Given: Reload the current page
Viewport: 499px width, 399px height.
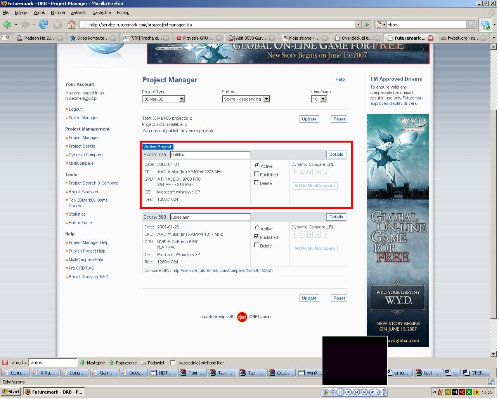Looking at the screenshot, I should click(43, 24).
